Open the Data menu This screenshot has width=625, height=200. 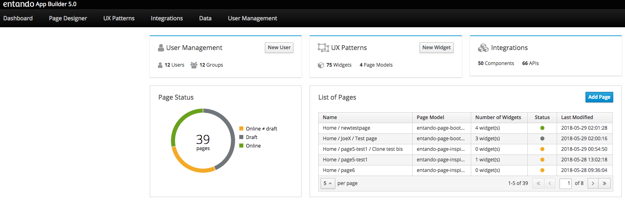pyautogui.click(x=205, y=18)
